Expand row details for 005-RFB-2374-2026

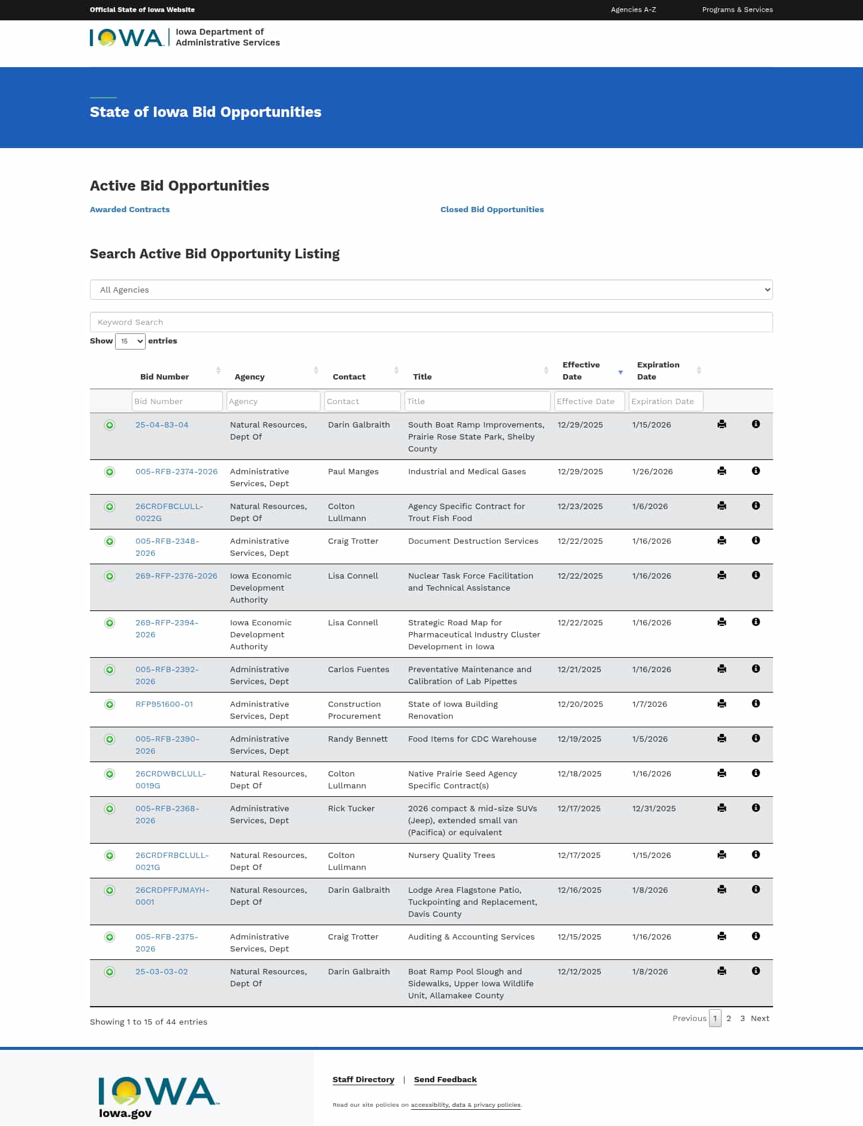(110, 472)
